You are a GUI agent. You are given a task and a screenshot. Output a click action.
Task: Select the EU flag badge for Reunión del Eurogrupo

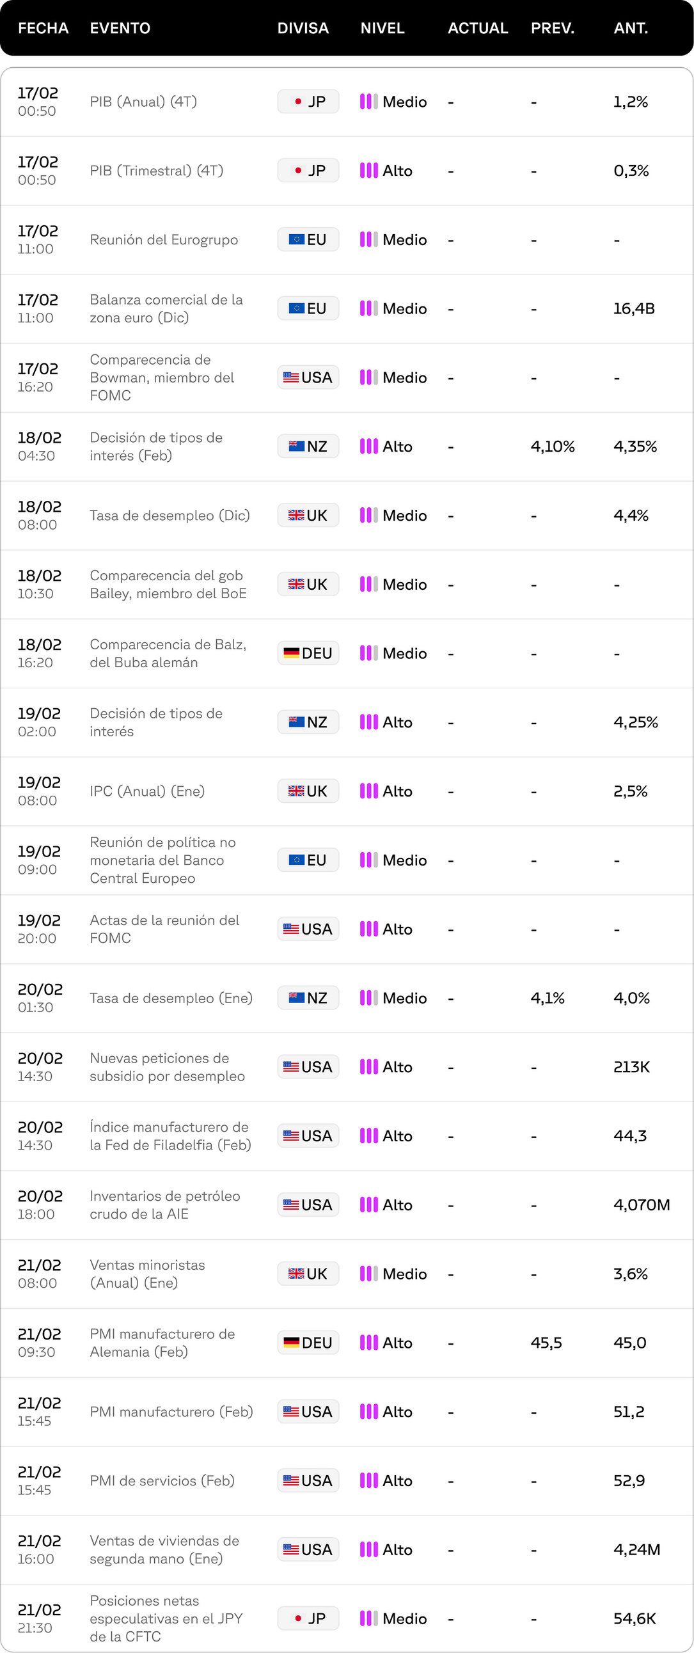click(x=308, y=239)
